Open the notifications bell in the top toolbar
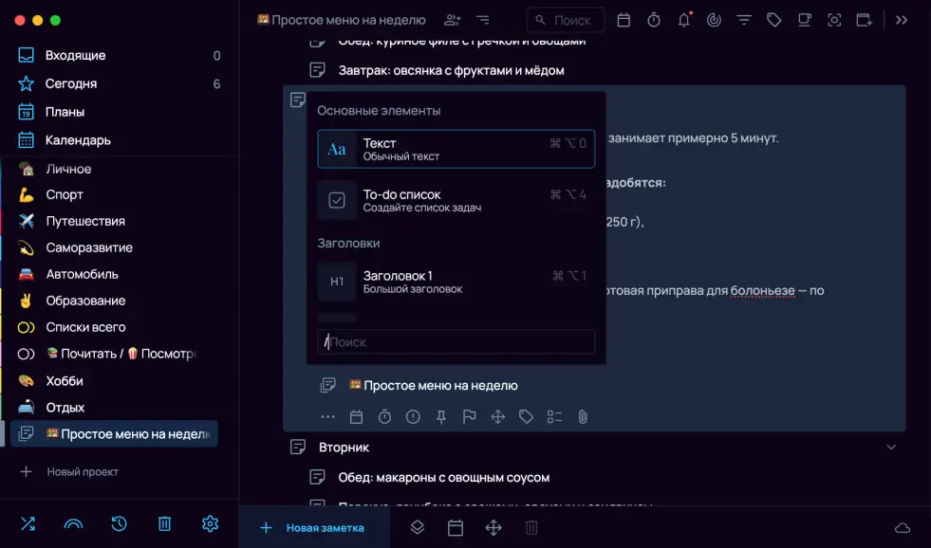 (683, 20)
